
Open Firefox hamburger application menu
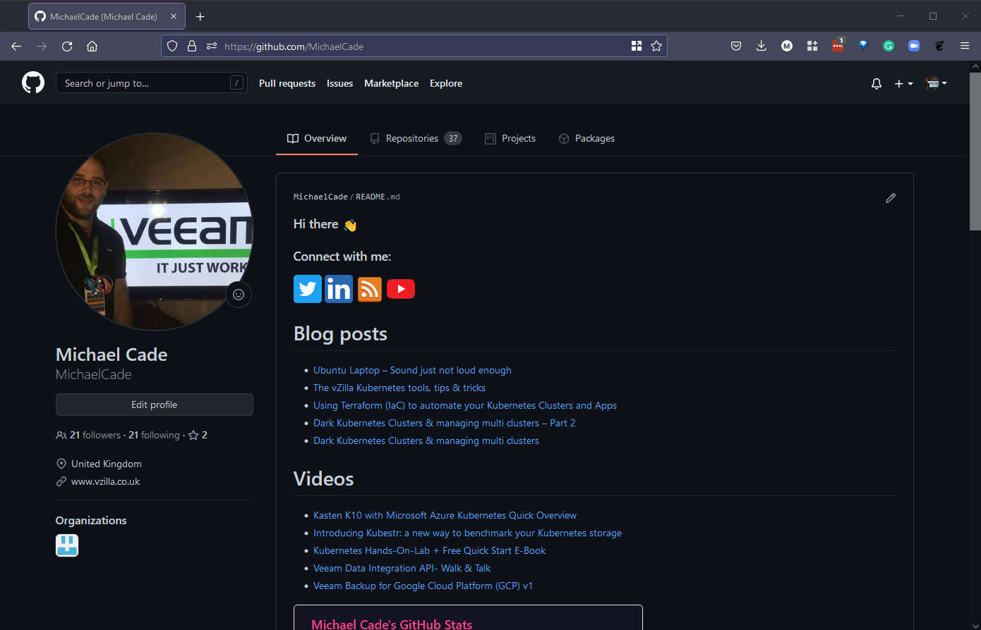[x=965, y=47]
